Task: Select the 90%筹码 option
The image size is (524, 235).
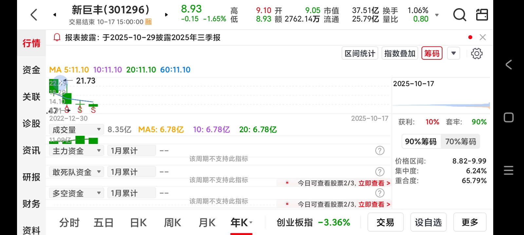Action: click(421, 141)
